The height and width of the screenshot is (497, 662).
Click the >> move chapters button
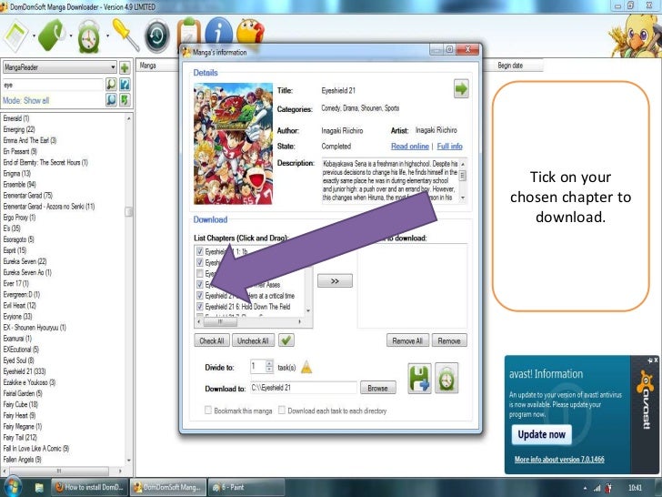click(335, 281)
